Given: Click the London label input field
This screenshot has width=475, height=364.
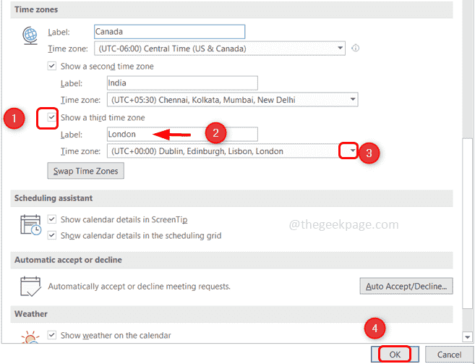Looking at the screenshot, I should pos(181,134).
